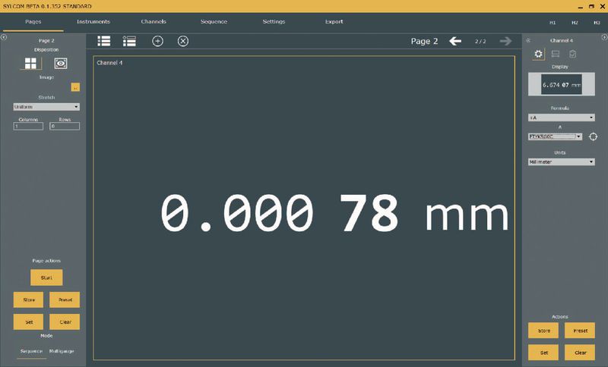Open the clipboard checklist tab in channel panel

pyautogui.click(x=573, y=54)
